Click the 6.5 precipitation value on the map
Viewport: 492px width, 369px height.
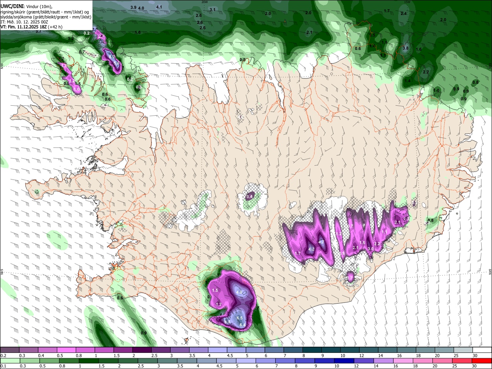tap(239, 318)
